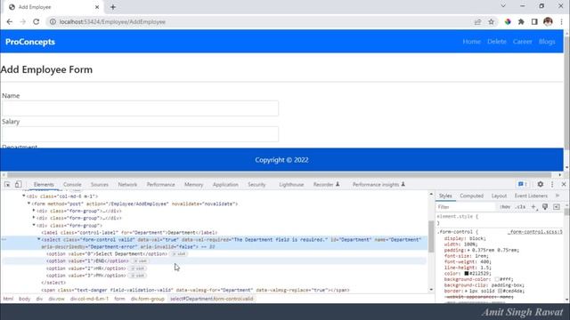Click the Home nav link
The width and height of the screenshot is (570, 320).
pyautogui.click(x=471, y=42)
